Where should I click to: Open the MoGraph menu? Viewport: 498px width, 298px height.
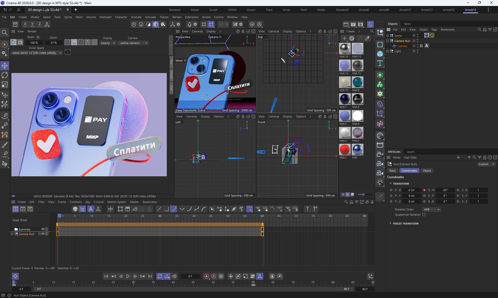tap(105, 17)
